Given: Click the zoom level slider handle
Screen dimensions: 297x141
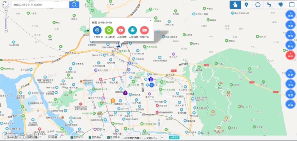Looking at the screenshot, I should tap(6, 18).
